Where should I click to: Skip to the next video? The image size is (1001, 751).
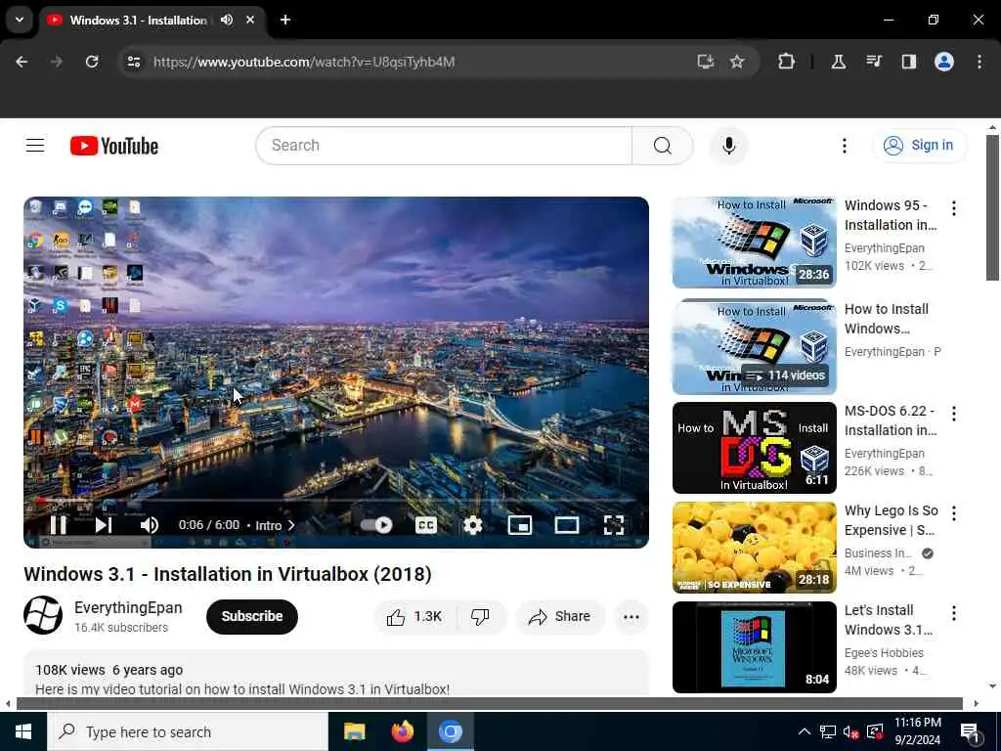104,525
